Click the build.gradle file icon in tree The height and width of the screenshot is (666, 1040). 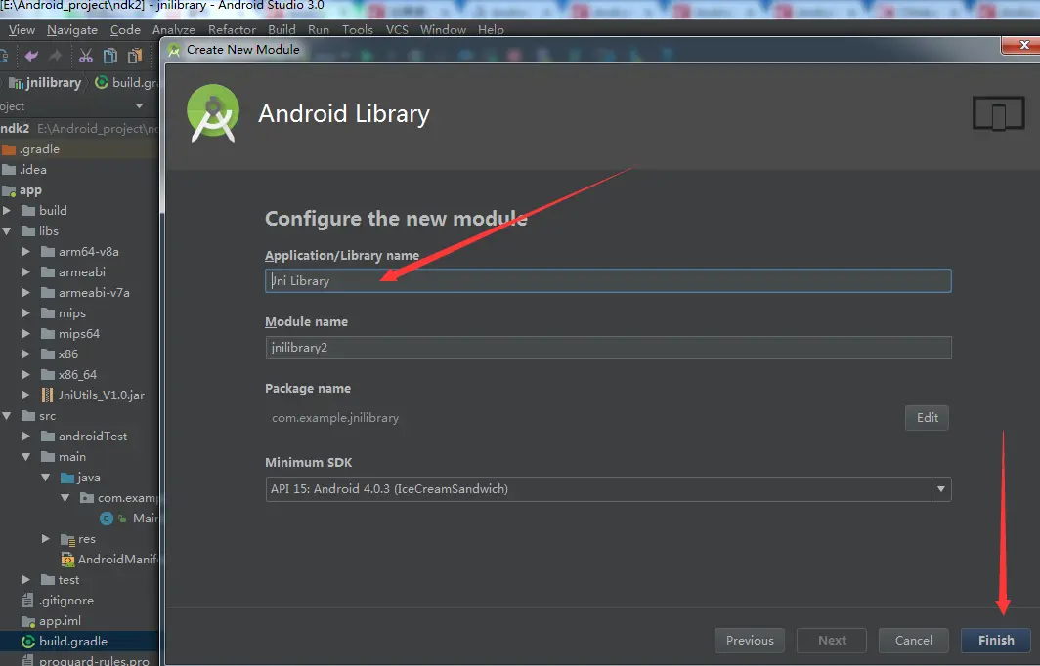click(x=27, y=642)
